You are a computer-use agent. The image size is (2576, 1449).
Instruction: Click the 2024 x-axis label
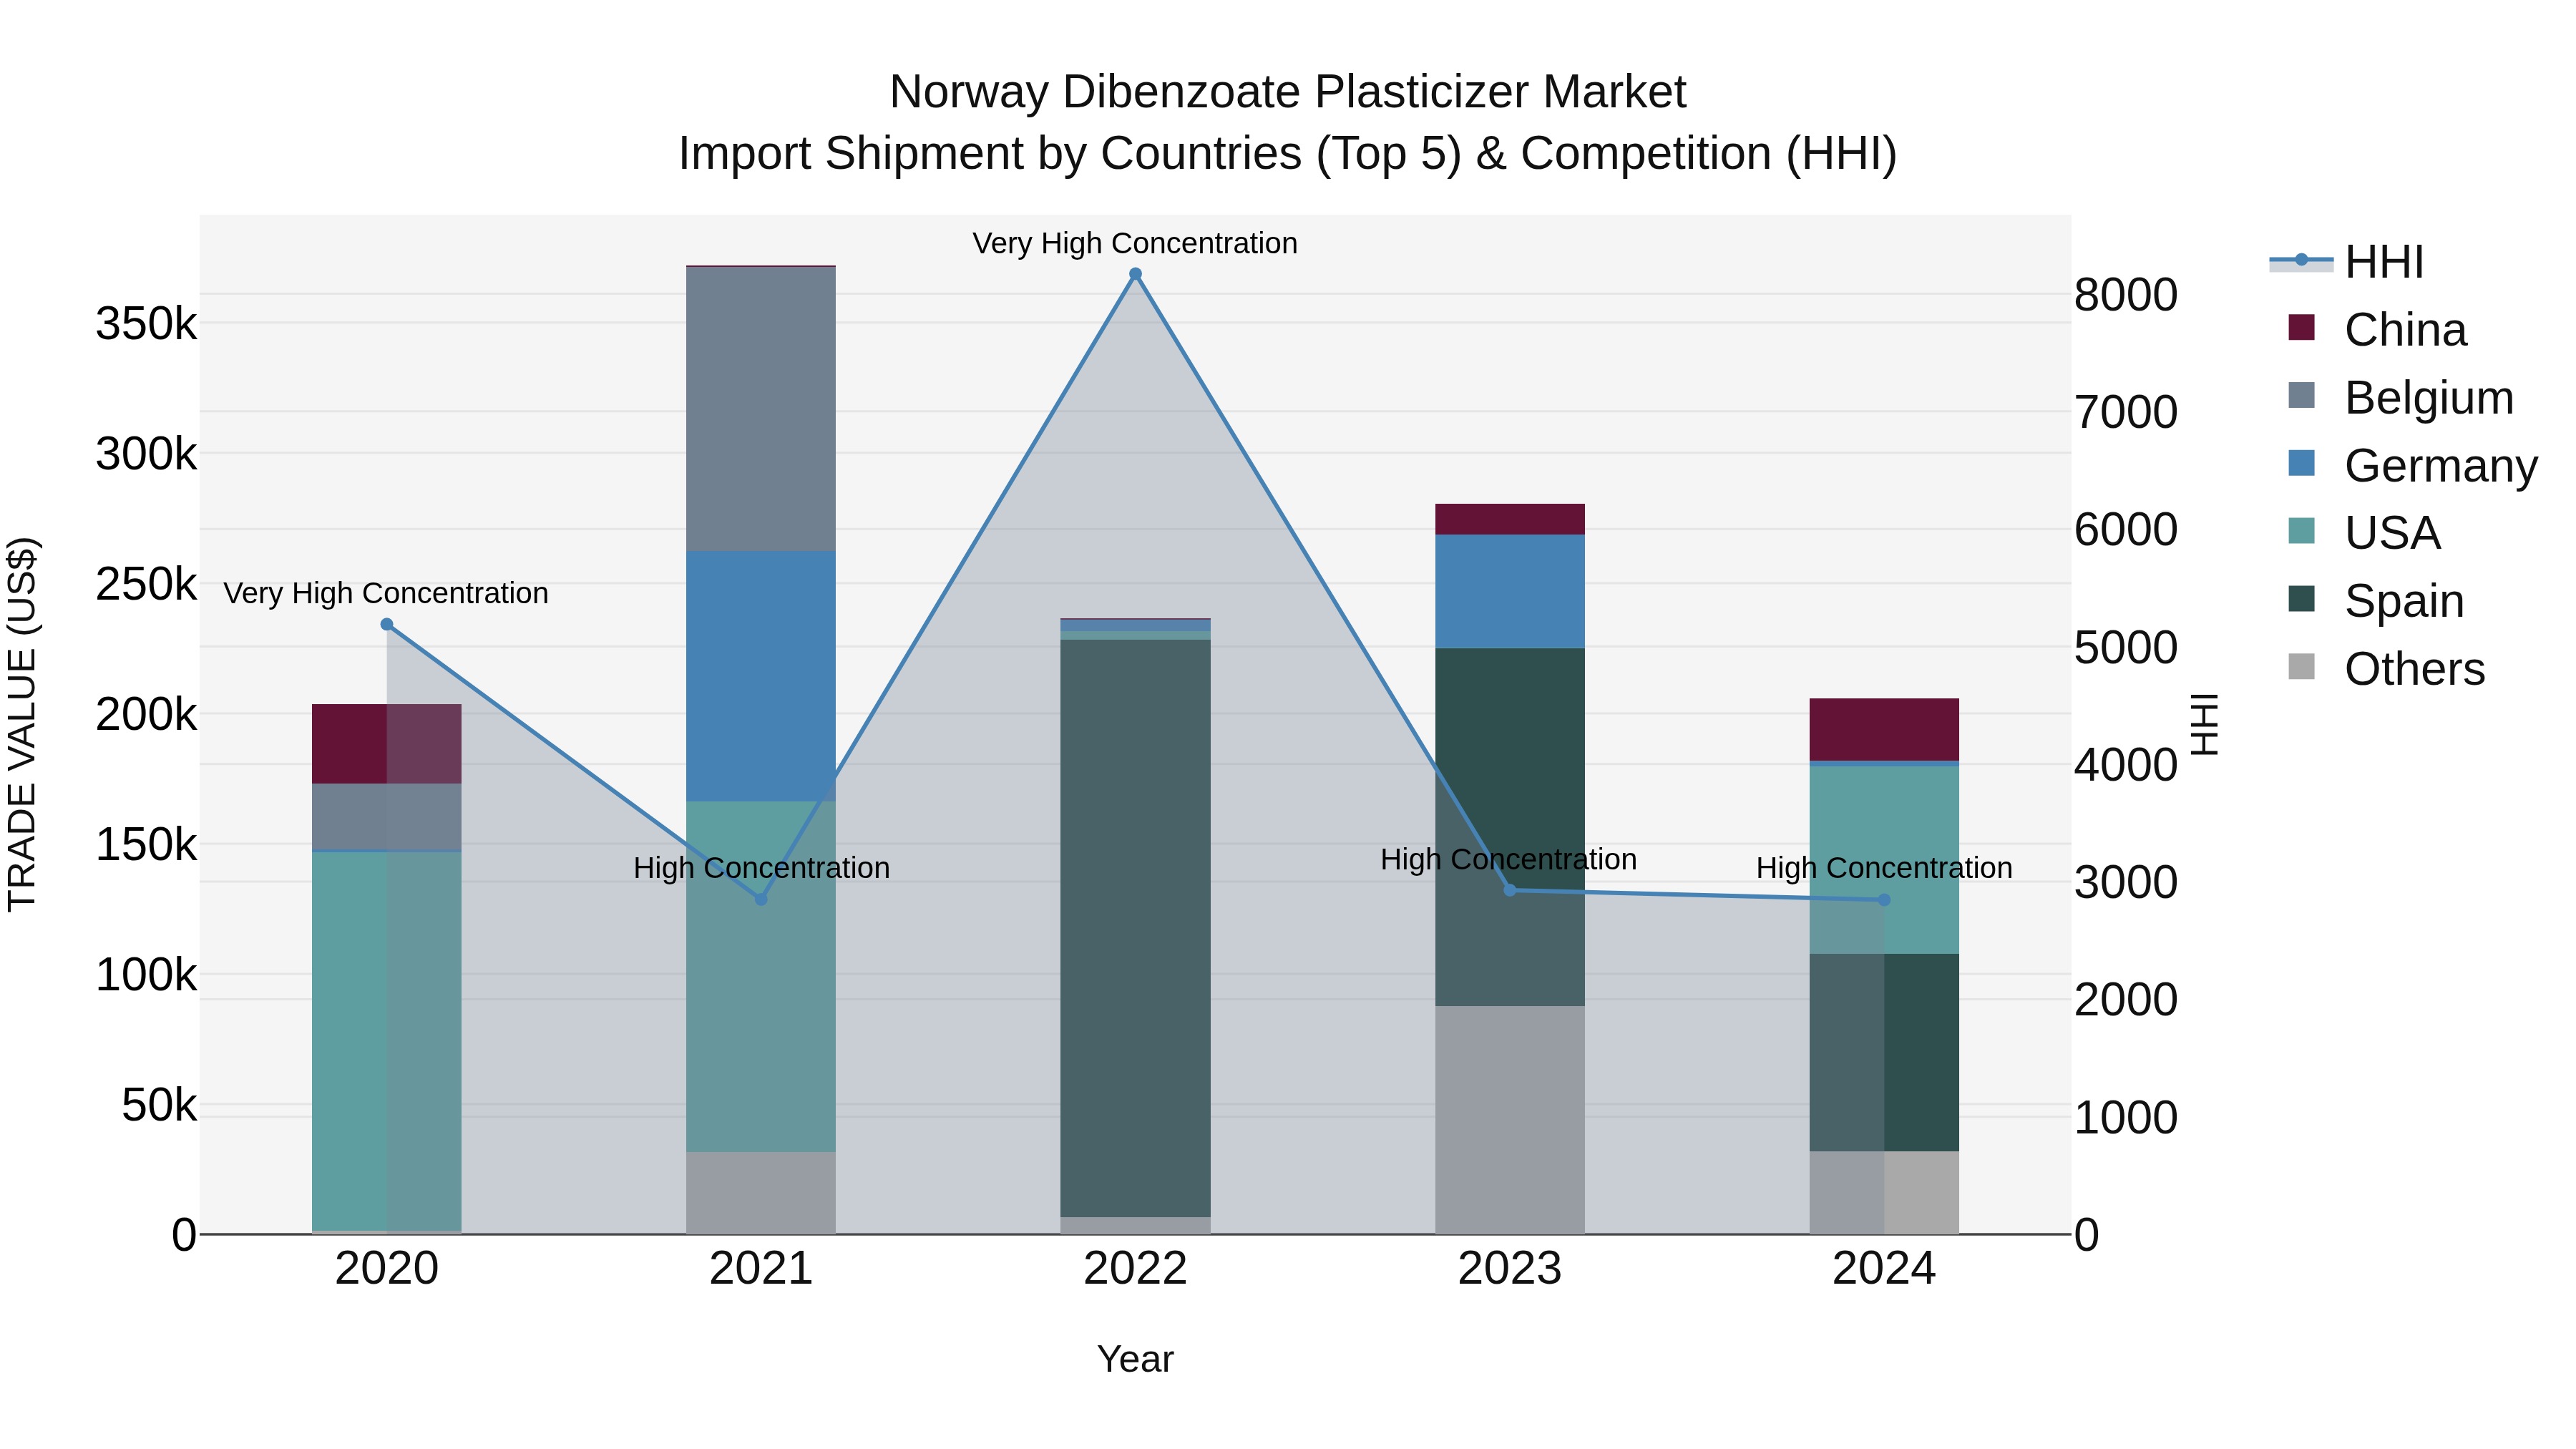(x=1884, y=1269)
